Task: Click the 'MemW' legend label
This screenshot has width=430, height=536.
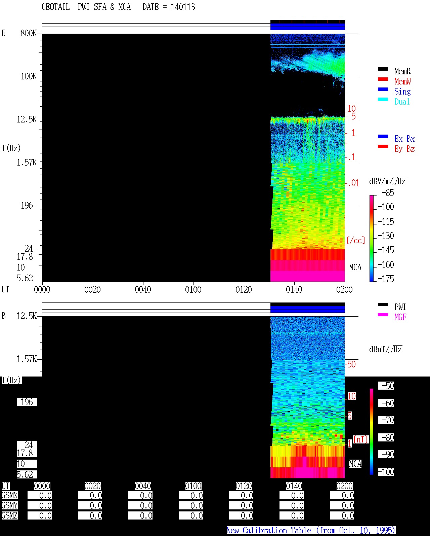Action: click(x=402, y=81)
